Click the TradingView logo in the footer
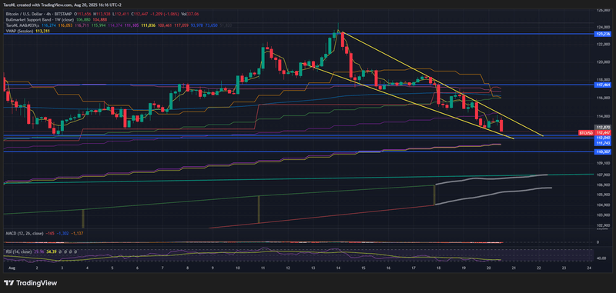The width and height of the screenshot is (616, 293). 30,283
